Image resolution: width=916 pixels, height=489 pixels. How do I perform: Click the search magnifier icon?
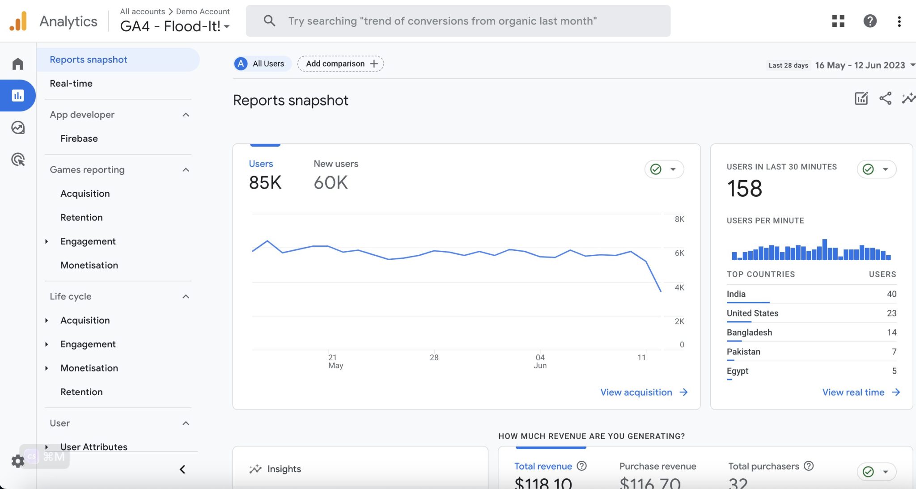pyautogui.click(x=269, y=21)
